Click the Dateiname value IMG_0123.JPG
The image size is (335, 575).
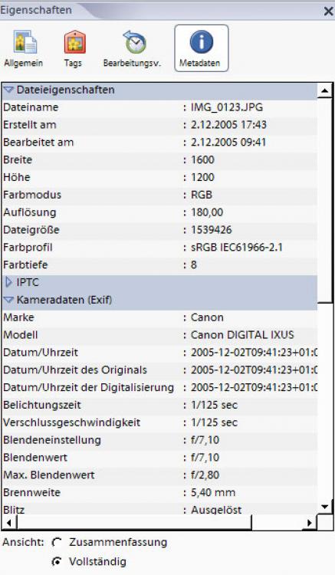(x=227, y=107)
